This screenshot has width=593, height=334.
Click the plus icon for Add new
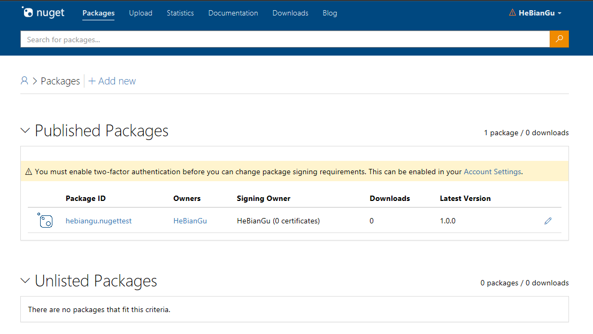91,81
